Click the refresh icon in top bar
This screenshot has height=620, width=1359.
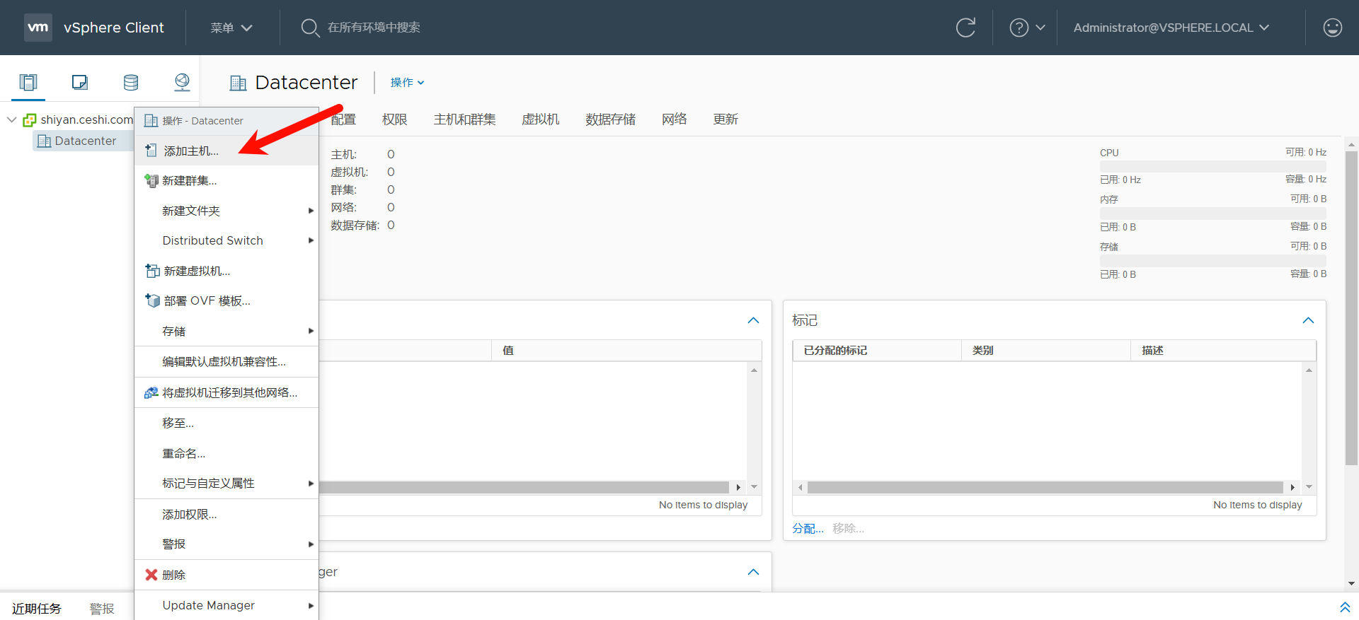pos(965,28)
